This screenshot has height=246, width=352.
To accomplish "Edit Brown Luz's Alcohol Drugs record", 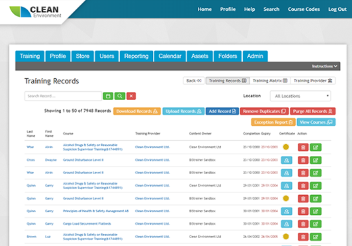I will click(x=316, y=237).
